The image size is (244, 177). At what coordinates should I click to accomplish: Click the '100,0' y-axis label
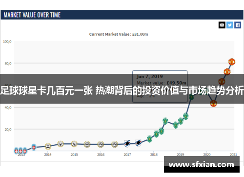7,42
